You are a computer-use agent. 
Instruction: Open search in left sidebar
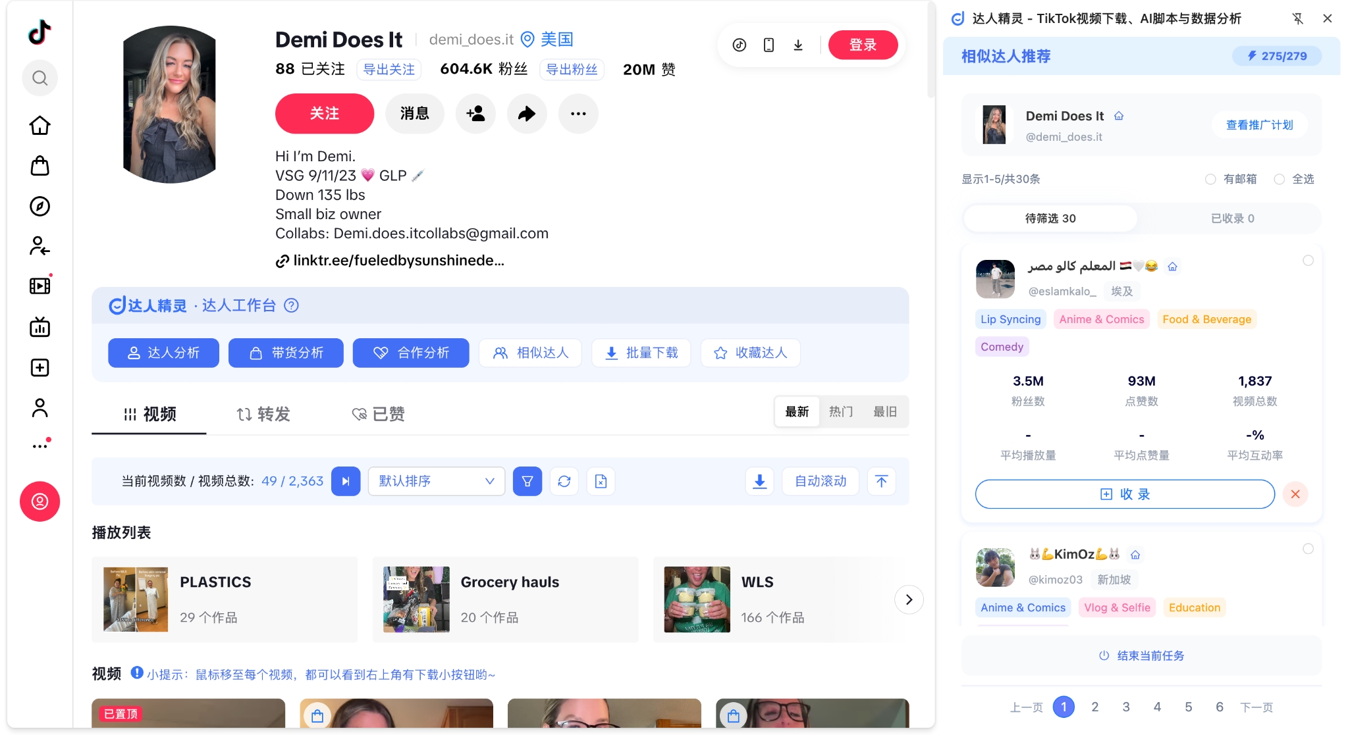pos(40,78)
